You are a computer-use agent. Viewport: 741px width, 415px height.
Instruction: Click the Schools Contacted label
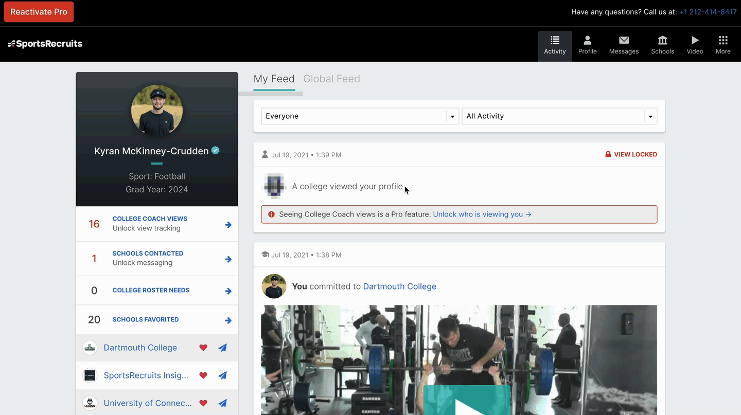(148, 254)
